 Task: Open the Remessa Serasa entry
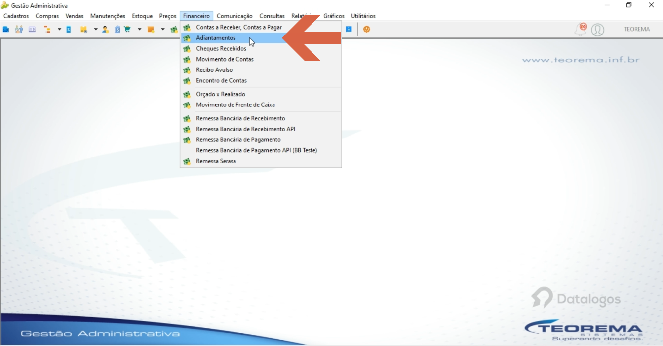(261, 161)
